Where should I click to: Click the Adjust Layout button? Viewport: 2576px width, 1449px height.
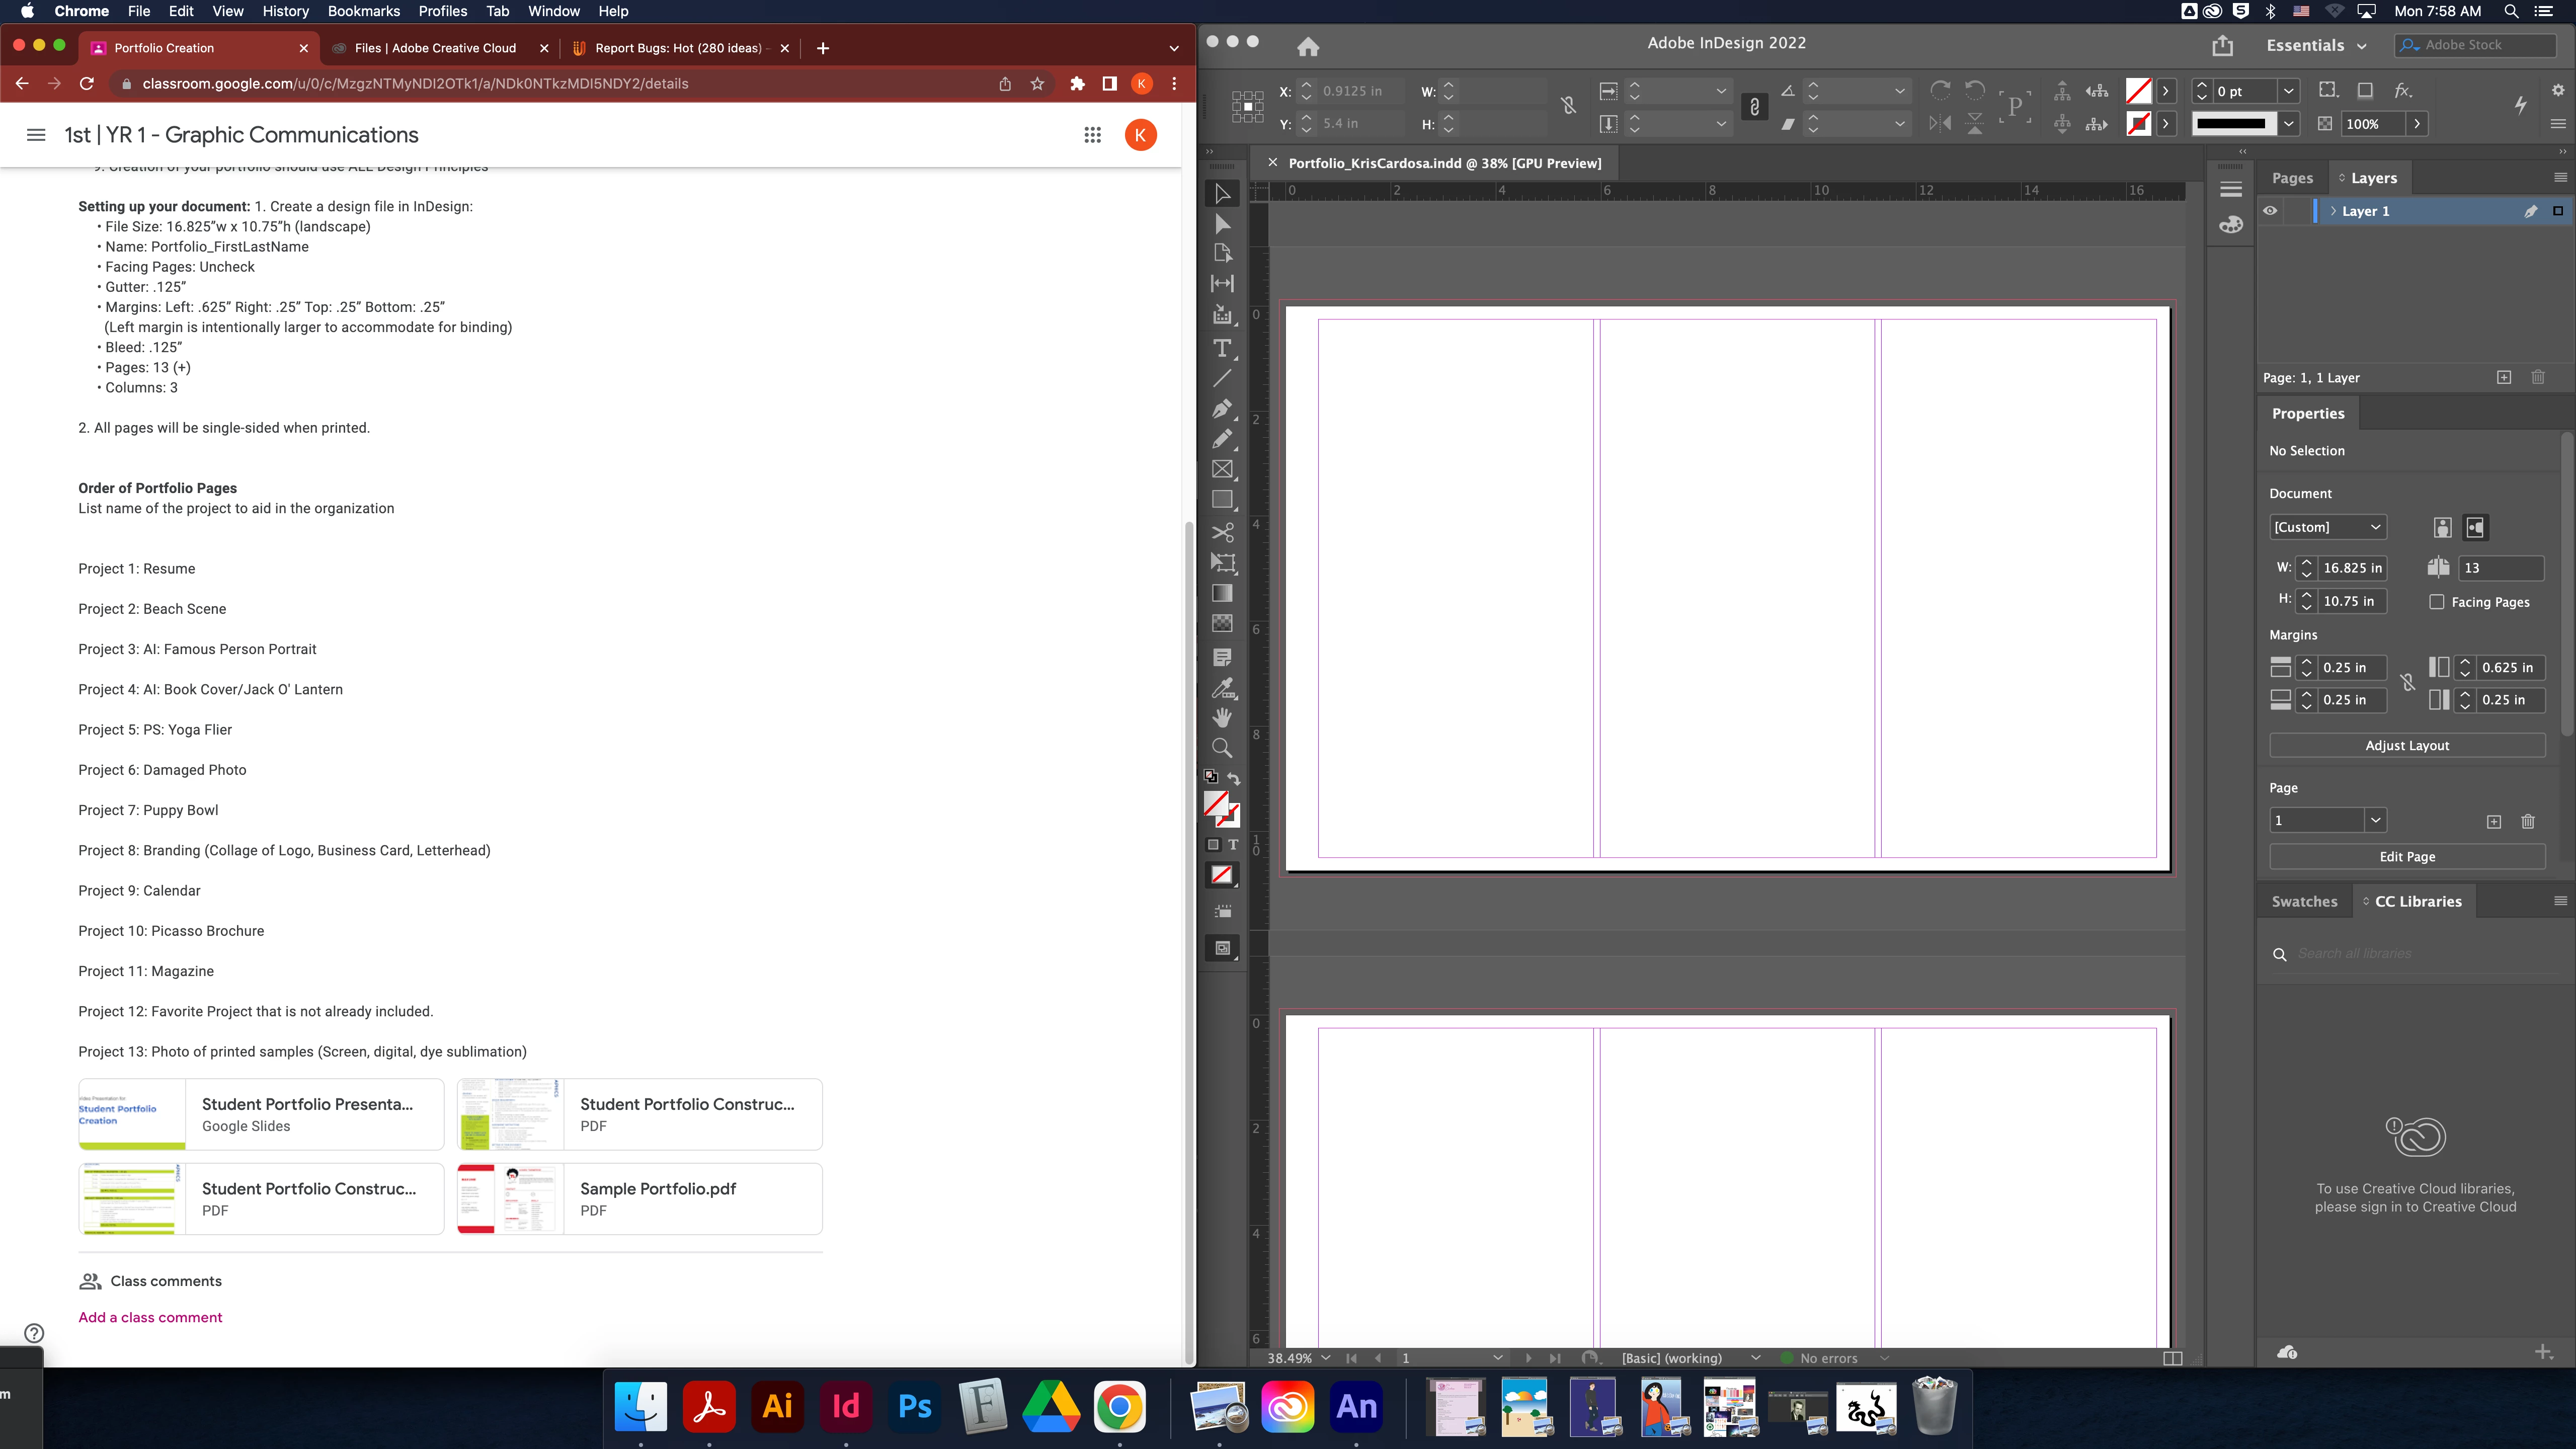click(x=2407, y=745)
